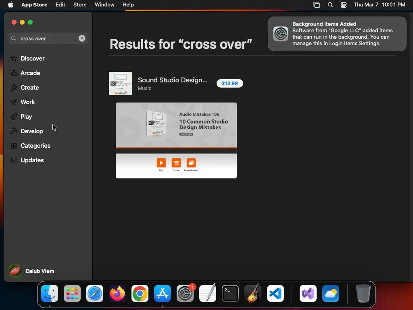
Task: Open the Apple menu
Action: point(10,5)
